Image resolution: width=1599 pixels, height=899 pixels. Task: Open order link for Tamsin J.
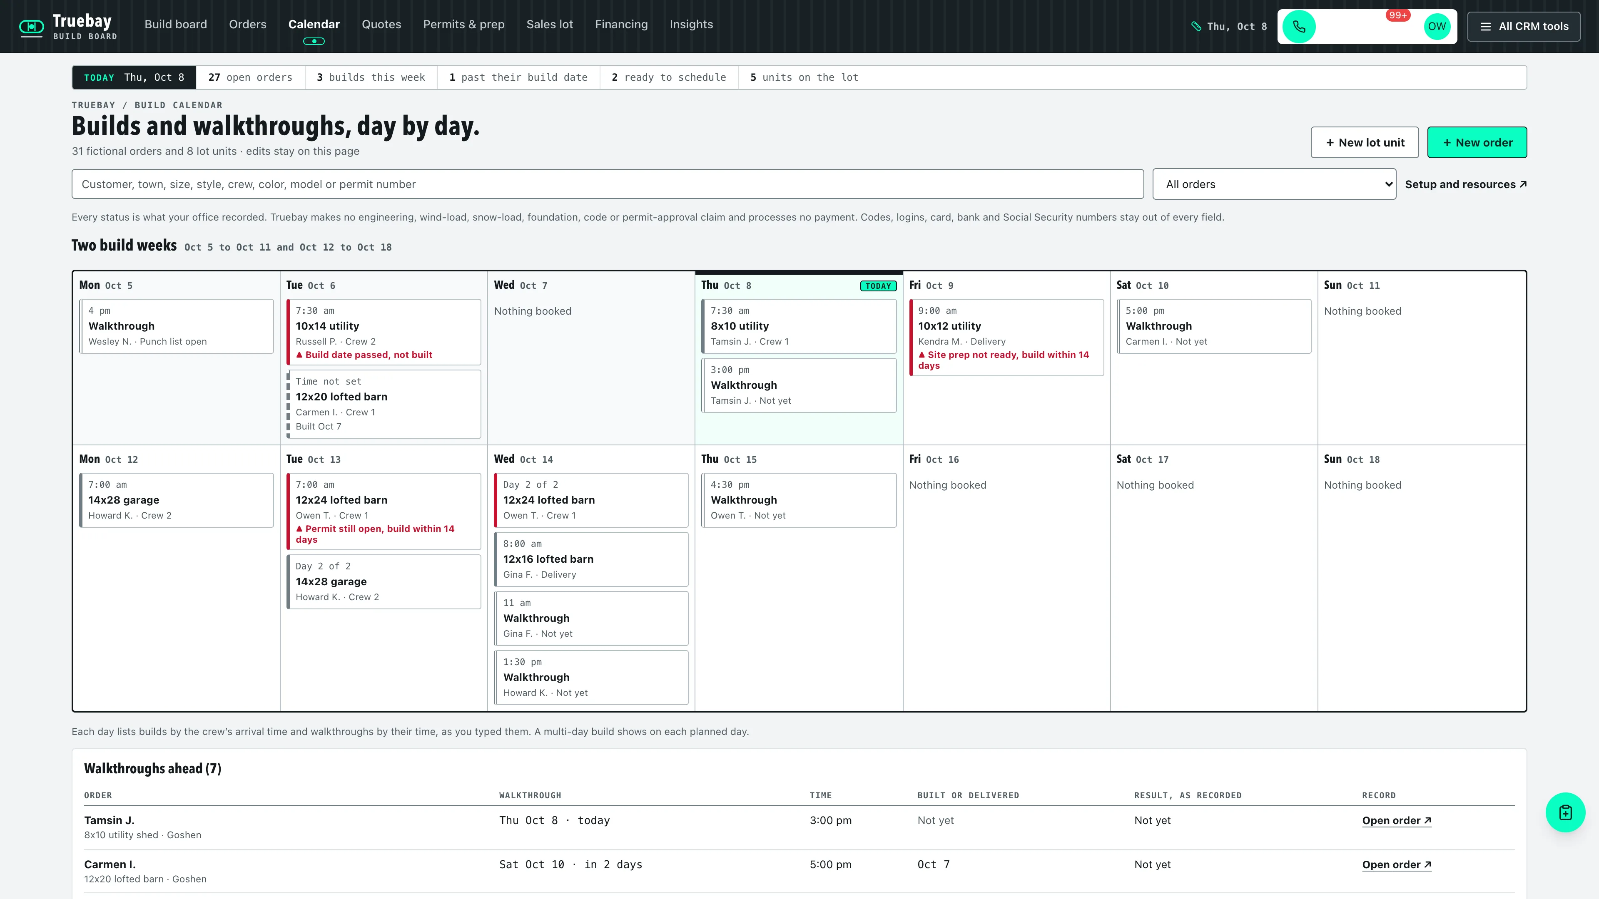click(x=1397, y=820)
